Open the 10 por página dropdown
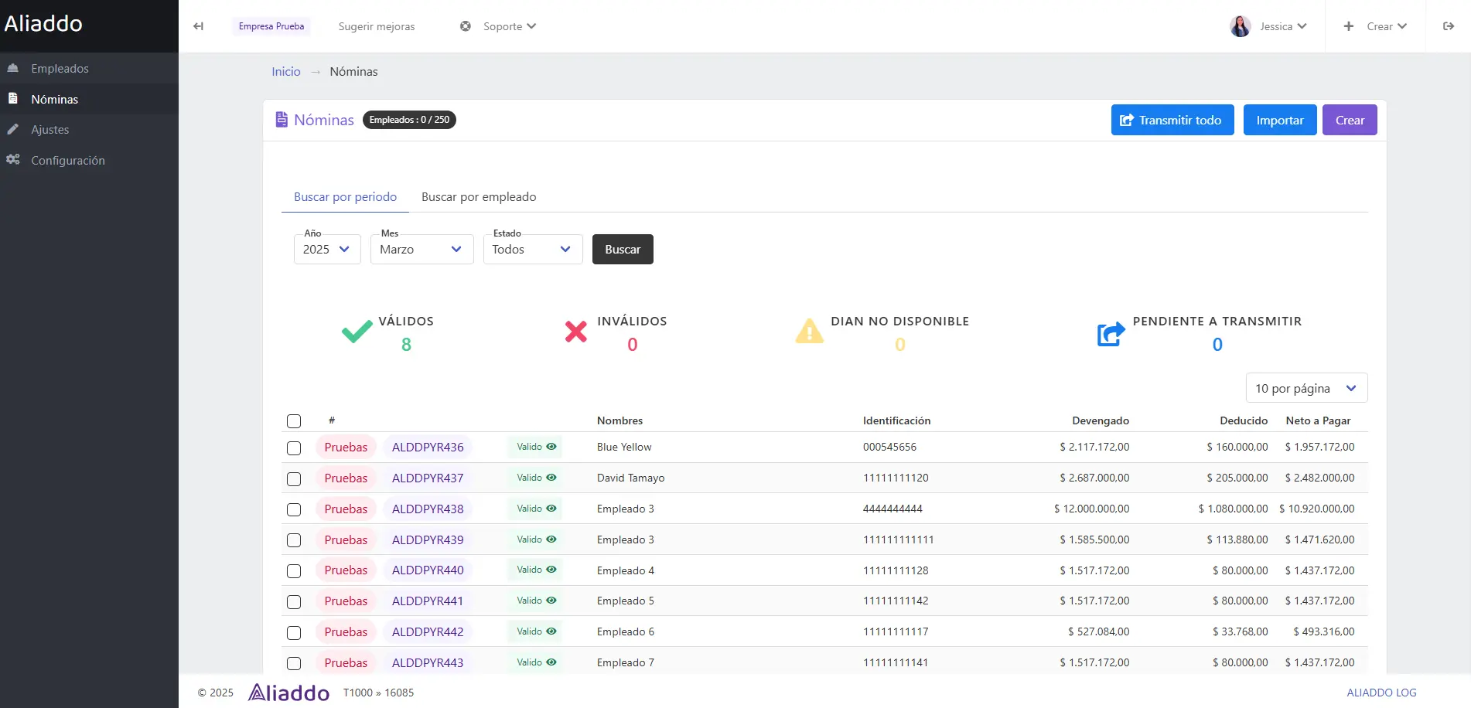 (1305, 388)
